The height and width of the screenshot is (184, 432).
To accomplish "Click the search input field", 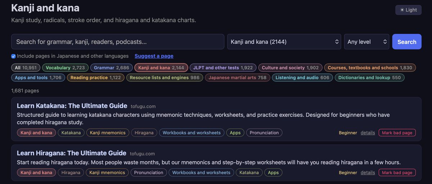I will (x=118, y=42).
